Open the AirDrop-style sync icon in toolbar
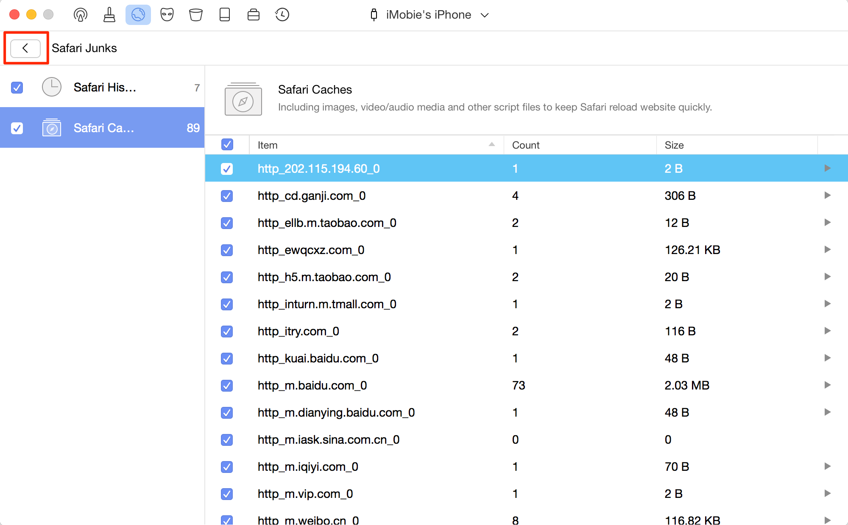Screen dimensions: 848x525 tap(80, 15)
